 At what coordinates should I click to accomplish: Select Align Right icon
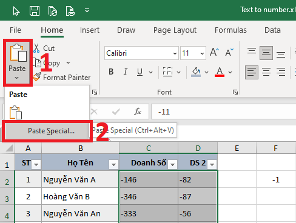(x=281, y=72)
